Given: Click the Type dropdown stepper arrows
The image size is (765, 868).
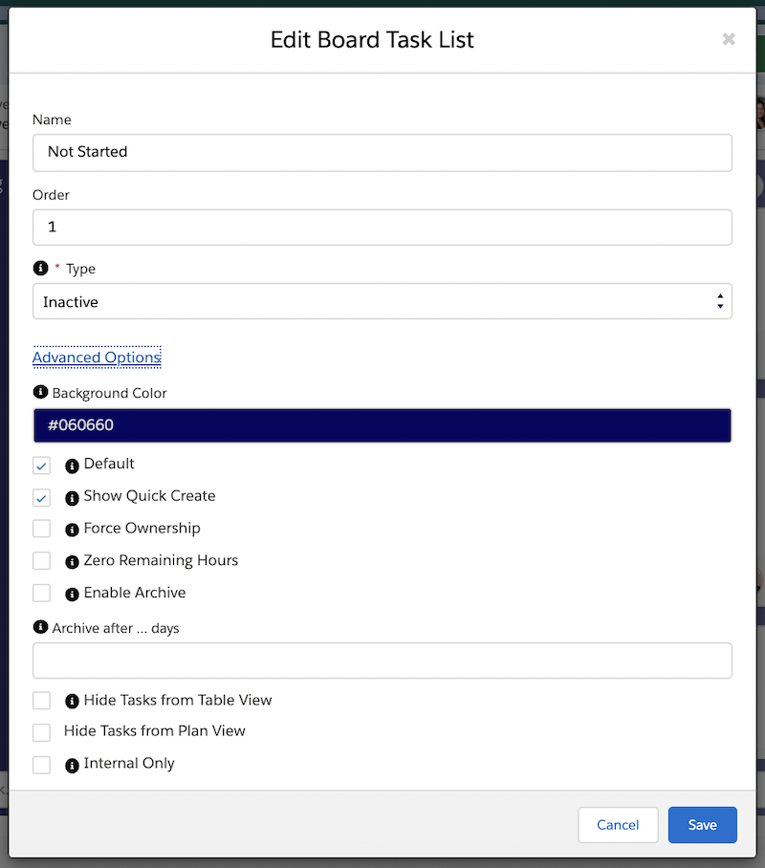Looking at the screenshot, I should pyautogui.click(x=720, y=301).
